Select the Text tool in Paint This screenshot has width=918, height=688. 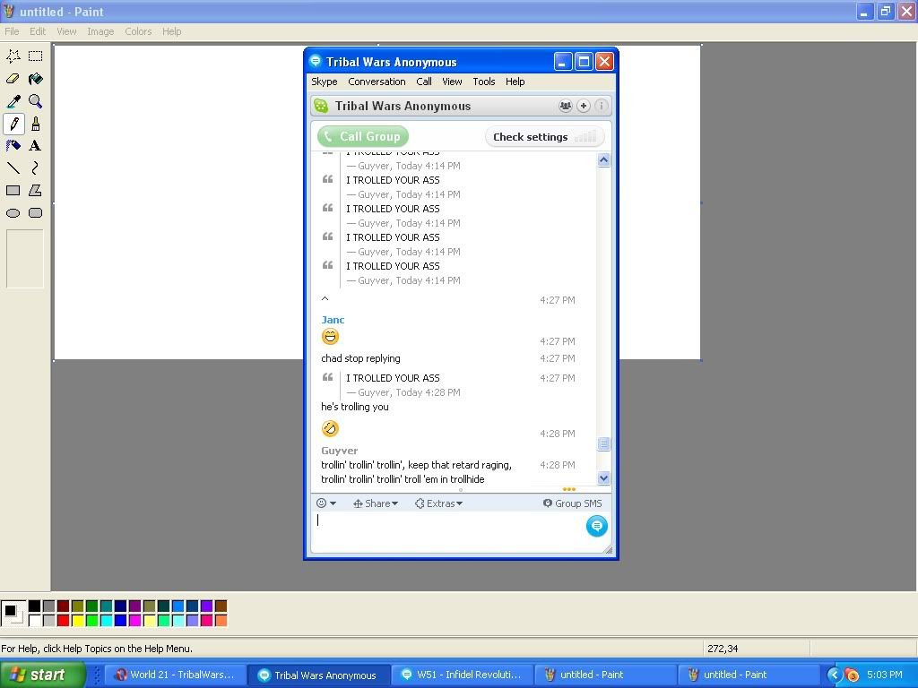pos(35,146)
